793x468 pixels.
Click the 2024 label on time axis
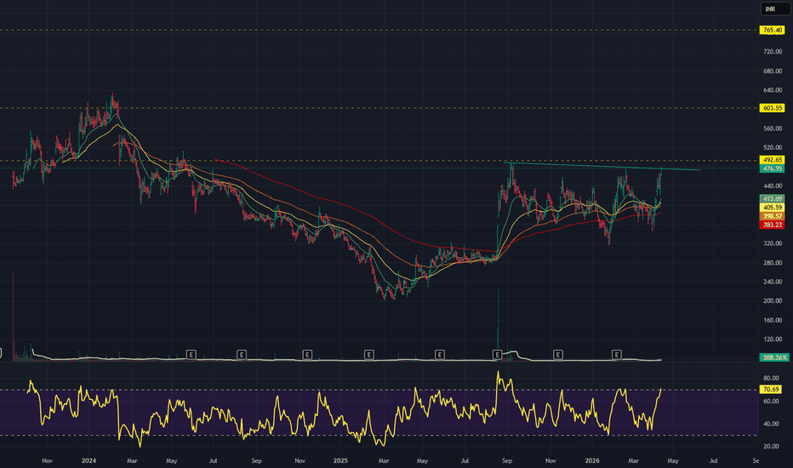coord(88,459)
